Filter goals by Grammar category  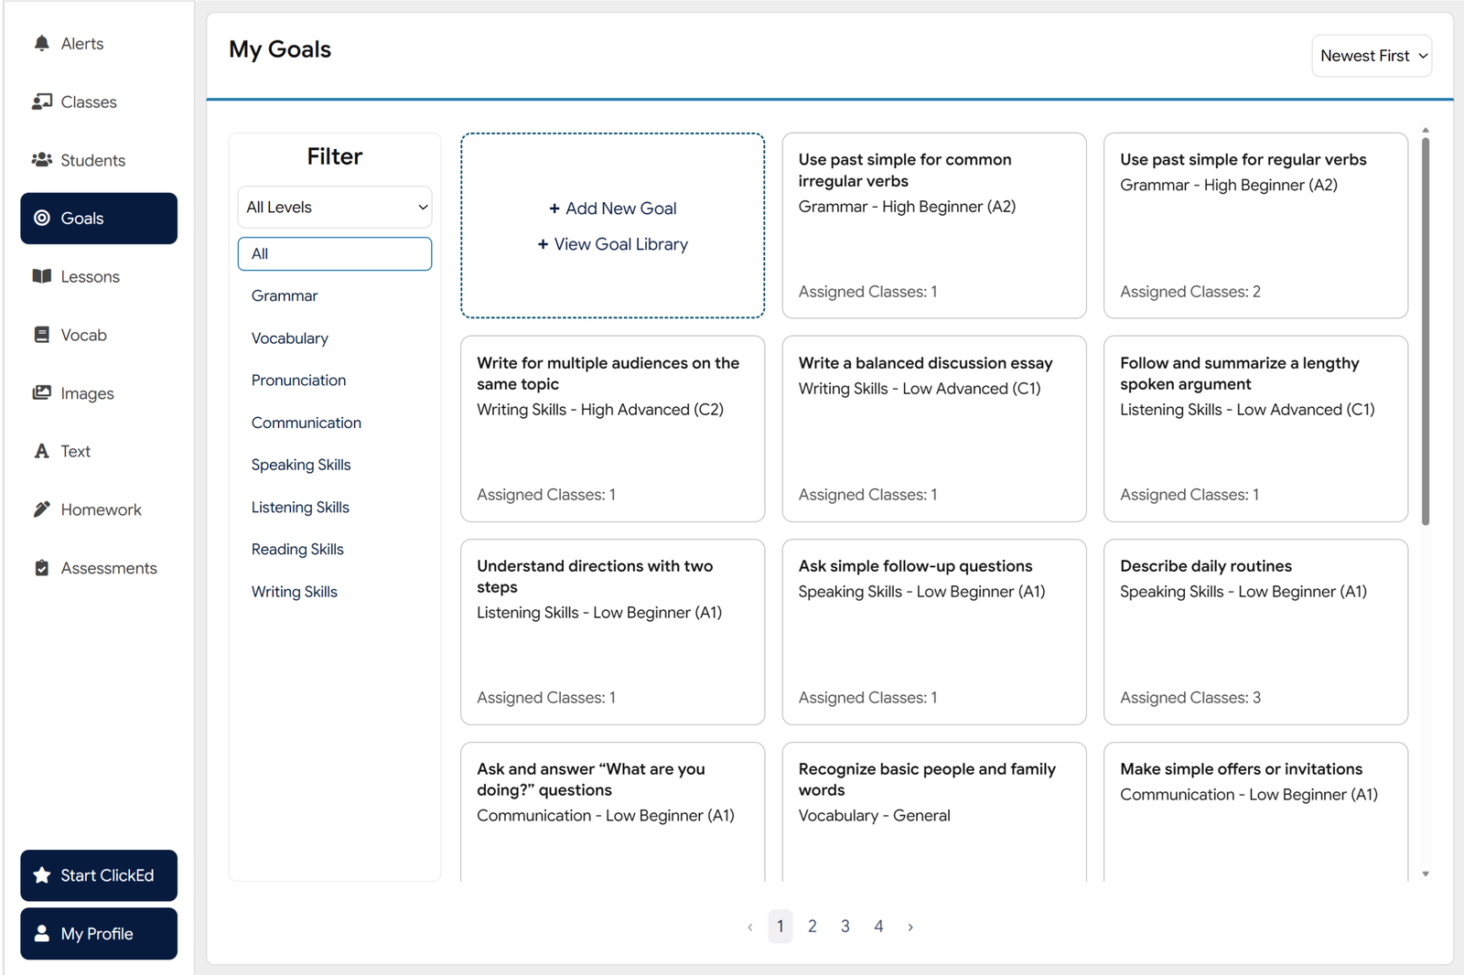285,296
